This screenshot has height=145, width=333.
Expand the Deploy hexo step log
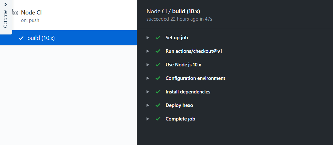point(148,105)
